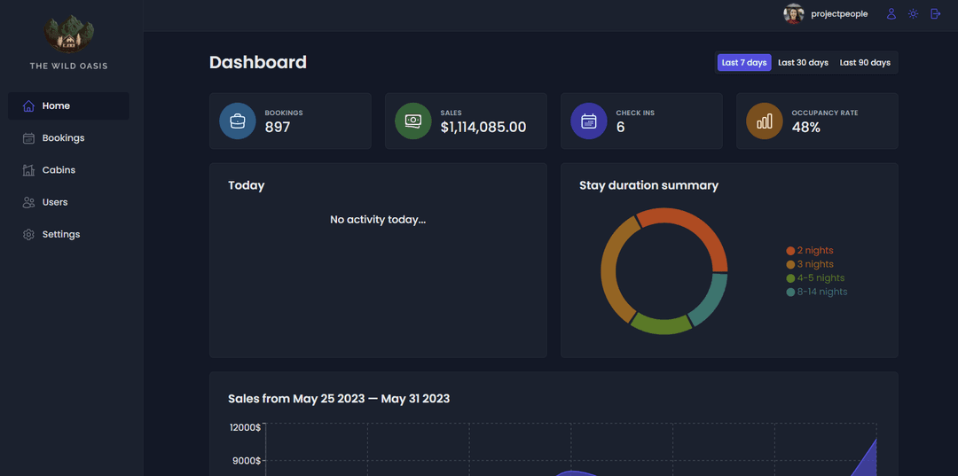This screenshot has width=958, height=476.
Task: Switch to Last 30 days filter
Action: point(803,63)
